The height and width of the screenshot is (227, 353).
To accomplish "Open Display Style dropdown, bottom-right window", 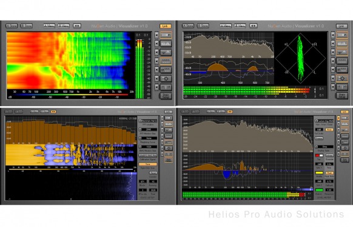I will click(x=324, y=147).
